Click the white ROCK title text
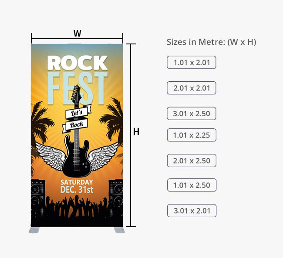Image resolution: width=283 pixels, height=258 pixels. [77, 63]
